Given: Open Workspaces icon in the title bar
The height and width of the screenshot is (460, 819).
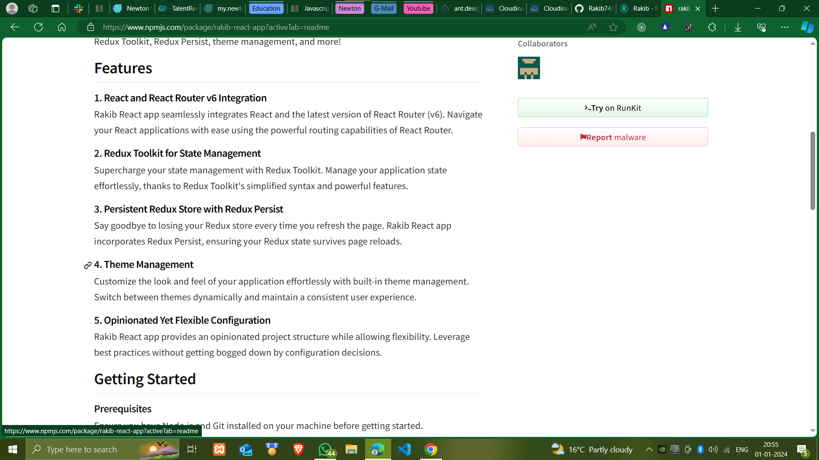Looking at the screenshot, I should (x=33, y=8).
